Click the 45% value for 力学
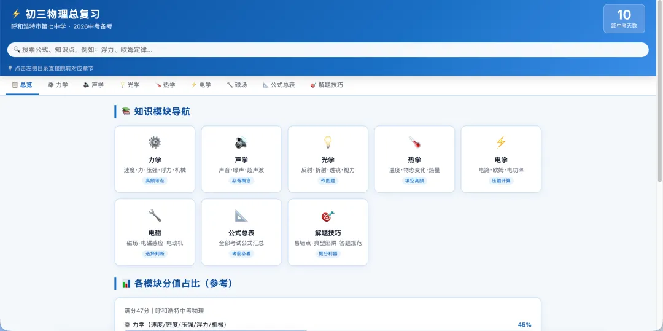This screenshot has height=331, width=663. pos(524,325)
